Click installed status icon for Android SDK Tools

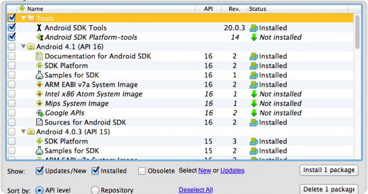click(x=254, y=28)
